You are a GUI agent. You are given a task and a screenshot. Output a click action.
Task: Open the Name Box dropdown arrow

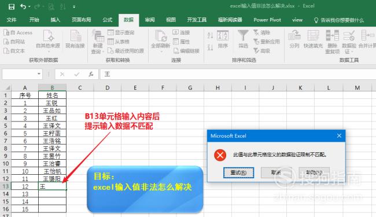39,74
